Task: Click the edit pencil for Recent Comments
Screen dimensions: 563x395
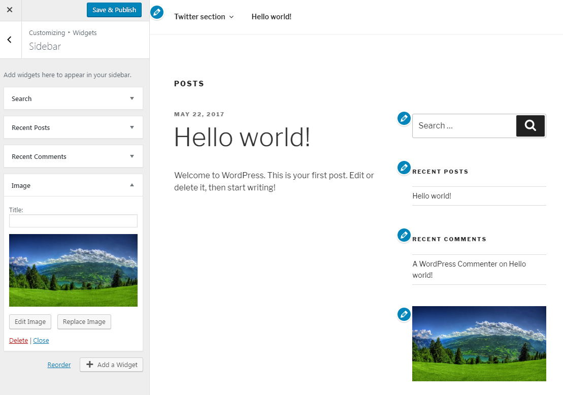Action: 404,235
